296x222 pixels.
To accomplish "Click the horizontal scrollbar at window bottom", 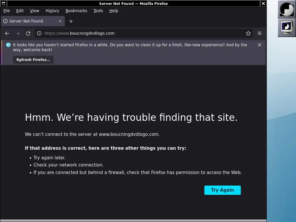I will pyautogui.click(x=133, y=221).
